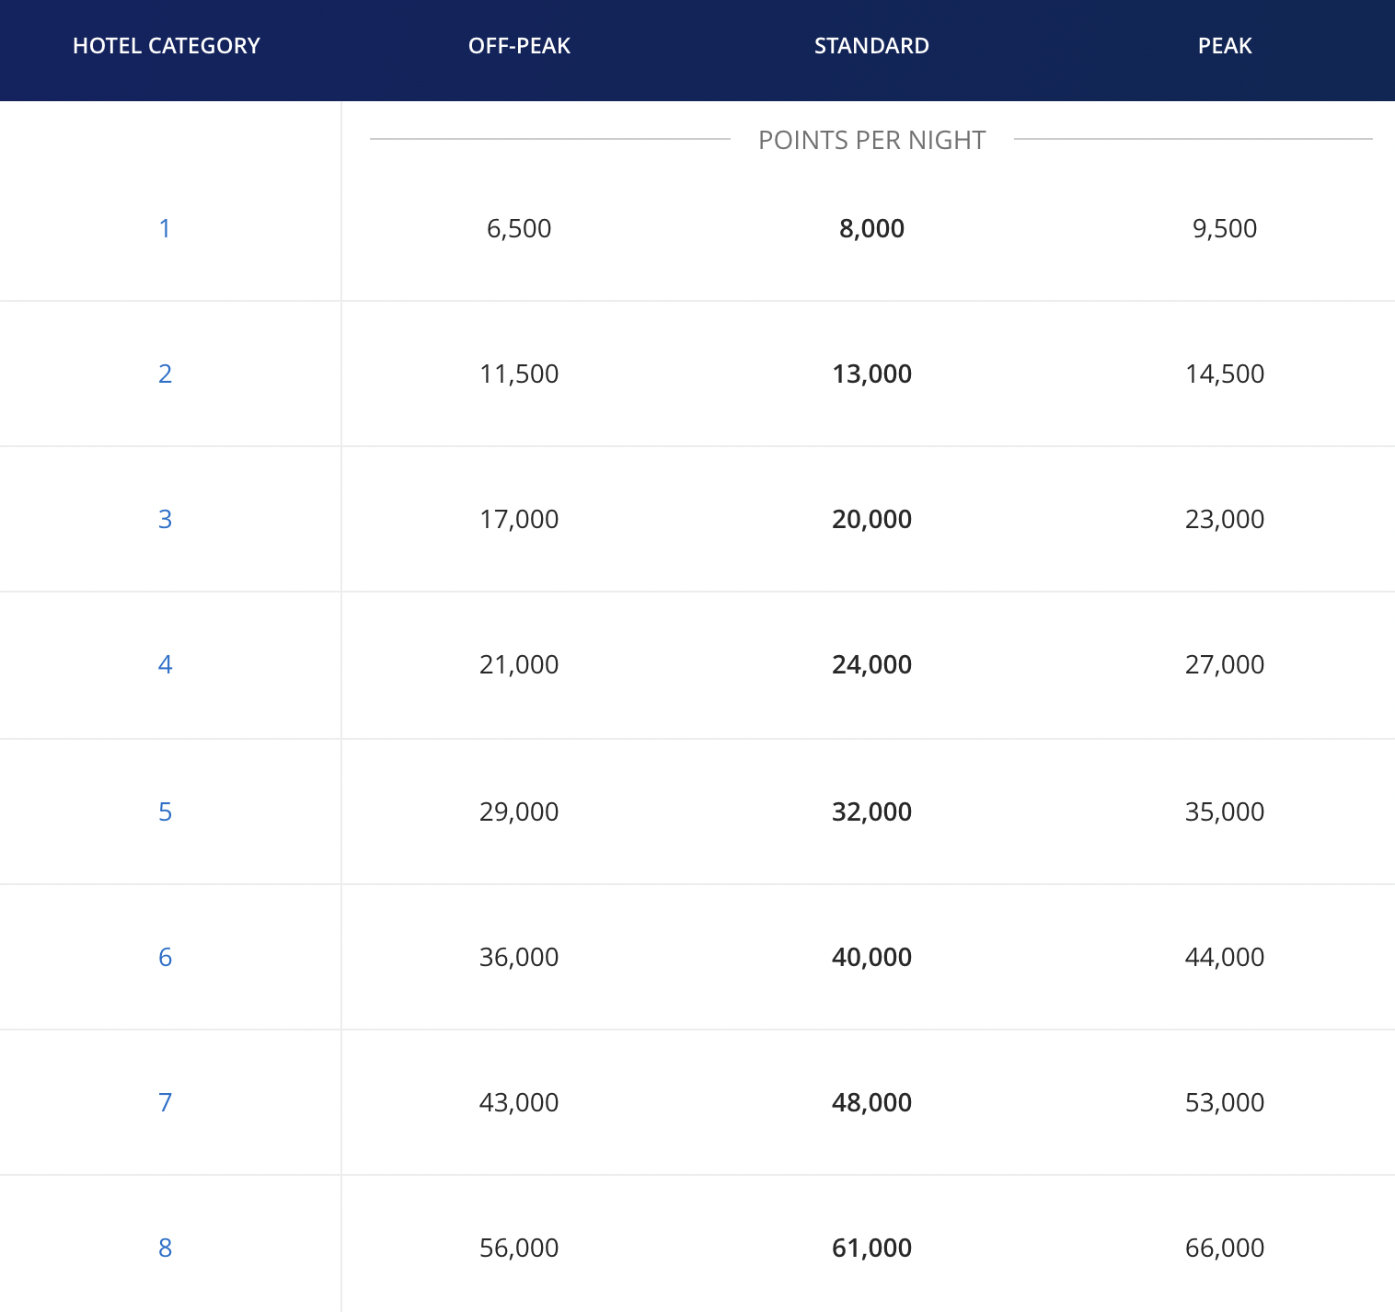Click the hotel category 6 link

point(165,957)
